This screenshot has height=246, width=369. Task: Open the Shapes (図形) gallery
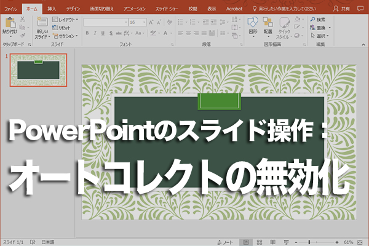[x=253, y=25]
